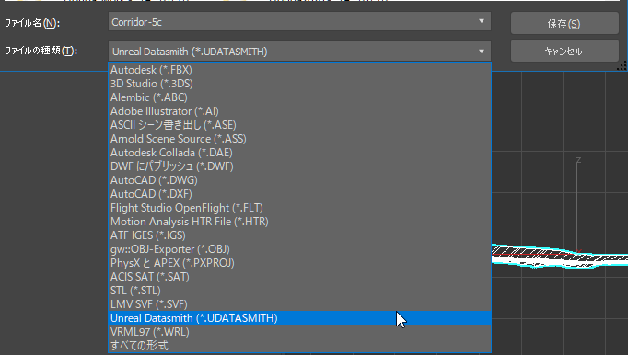Image resolution: width=628 pixels, height=355 pixels.
Task: Select ATF IGES (*.IGS) format
Action: [x=299, y=235]
